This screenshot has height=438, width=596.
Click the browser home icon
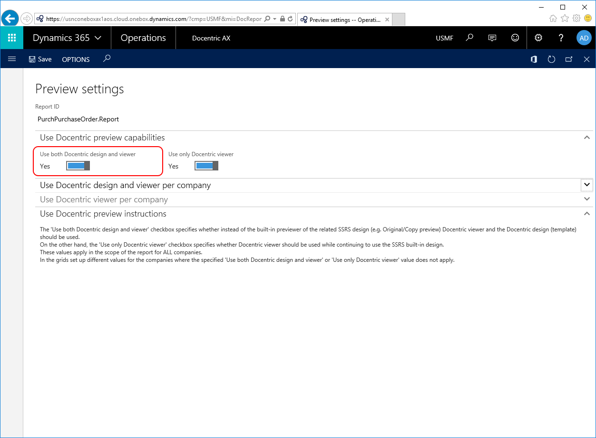(553, 18)
